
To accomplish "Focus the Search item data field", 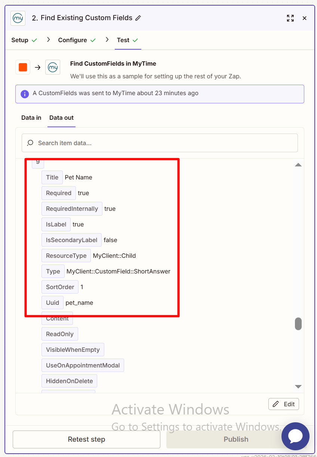I will (x=160, y=143).
